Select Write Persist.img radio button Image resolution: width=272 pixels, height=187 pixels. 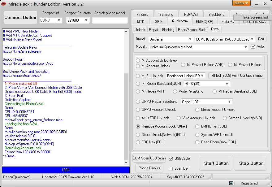pyautogui.click(x=175, y=92)
